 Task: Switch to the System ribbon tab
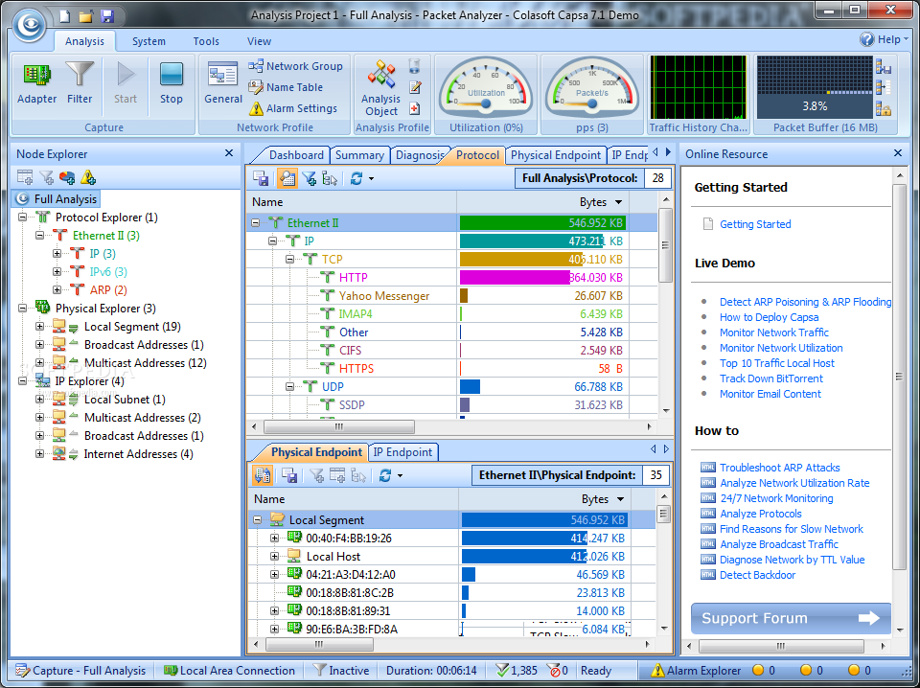click(149, 41)
